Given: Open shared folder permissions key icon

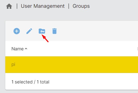Looking at the screenshot, I should (x=42, y=31).
